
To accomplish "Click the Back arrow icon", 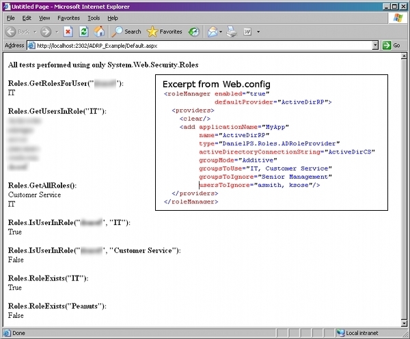I will 11,32.
